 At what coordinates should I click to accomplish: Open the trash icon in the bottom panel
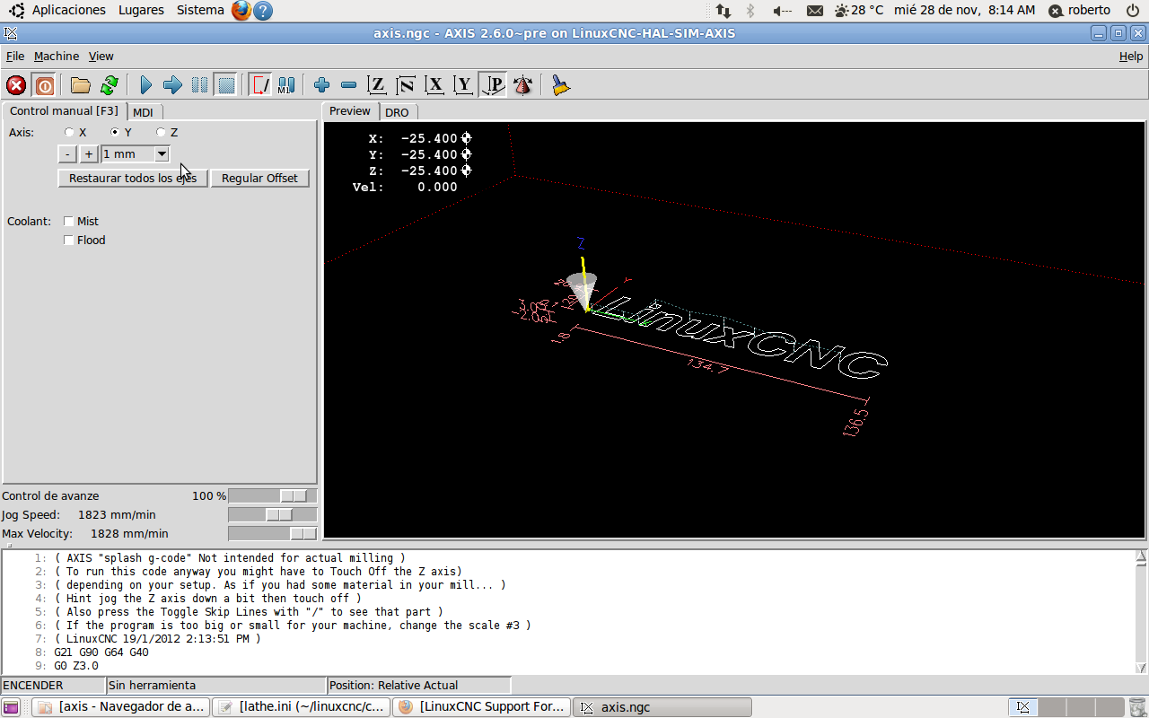pyautogui.click(x=1136, y=707)
